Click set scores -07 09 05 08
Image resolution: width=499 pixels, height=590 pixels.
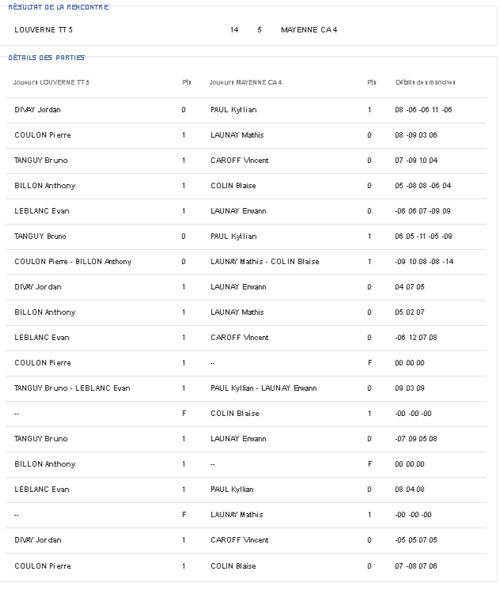416,439
